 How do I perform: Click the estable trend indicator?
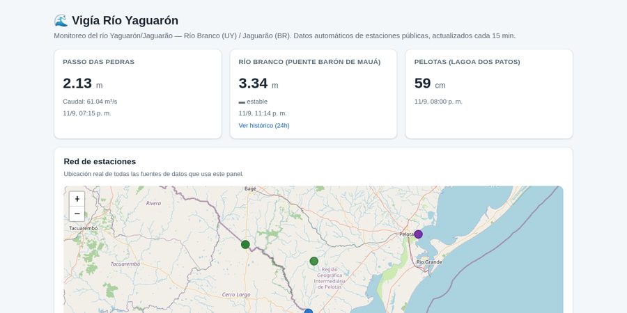pyautogui.click(x=253, y=102)
